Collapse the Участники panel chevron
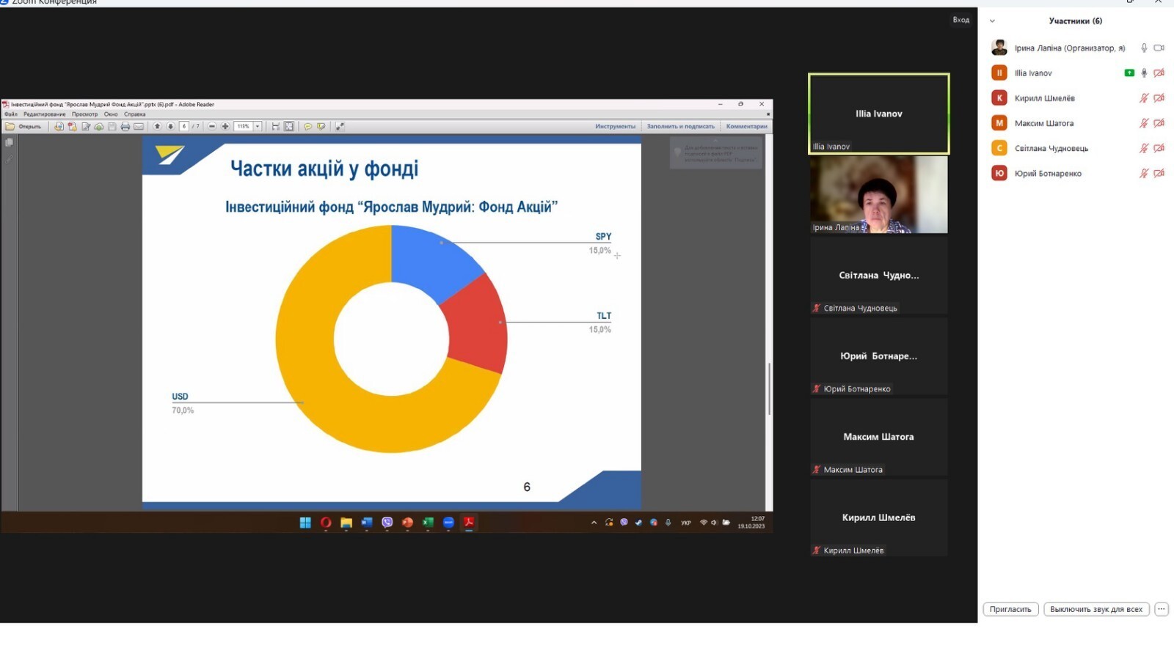The height and width of the screenshot is (656, 1174). pyautogui.click(x=992, y=21)
